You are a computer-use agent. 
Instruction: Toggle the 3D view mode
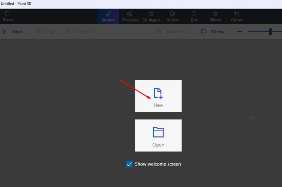click(213, 32)
